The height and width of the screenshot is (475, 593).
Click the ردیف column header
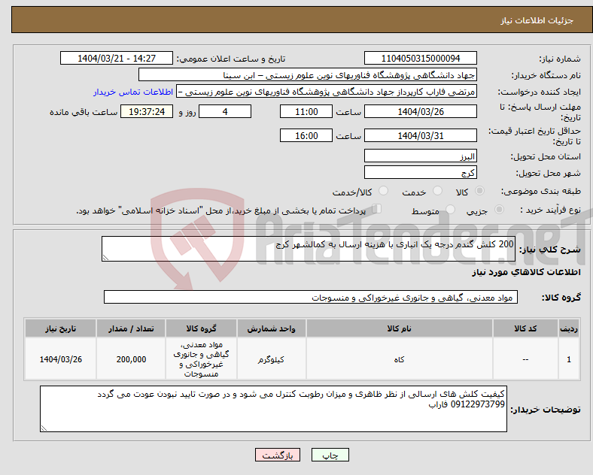pyautogui.click(x=569, y=328)
